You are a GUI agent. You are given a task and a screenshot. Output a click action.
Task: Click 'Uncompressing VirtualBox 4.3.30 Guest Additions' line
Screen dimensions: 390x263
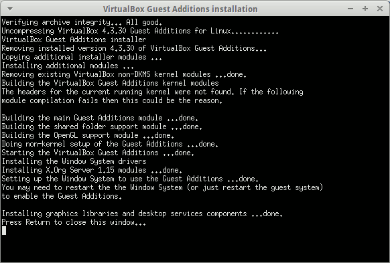tap(140, 31)
